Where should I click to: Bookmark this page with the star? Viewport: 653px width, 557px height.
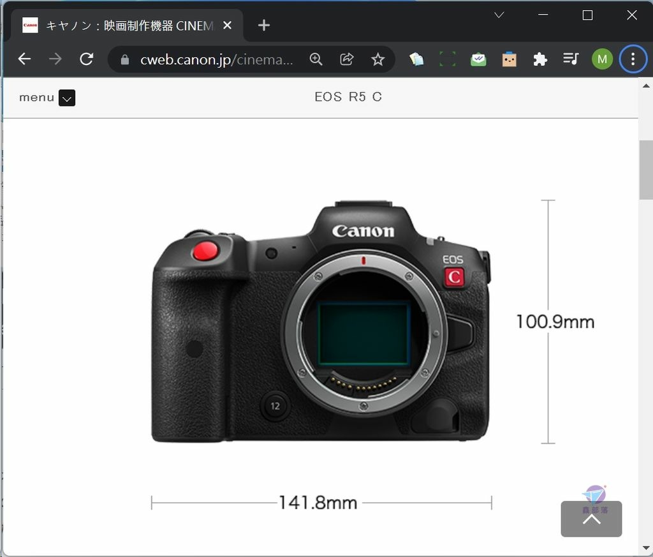click(x=378, y=59)
